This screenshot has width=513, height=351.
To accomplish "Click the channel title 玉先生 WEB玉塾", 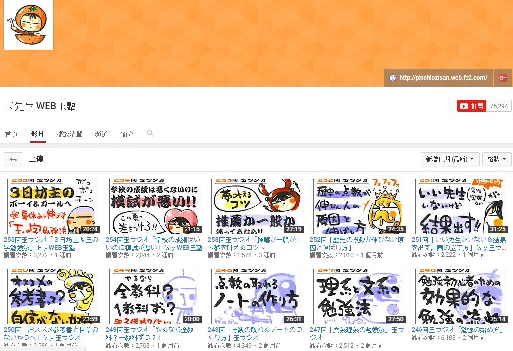I will point(40,106).
